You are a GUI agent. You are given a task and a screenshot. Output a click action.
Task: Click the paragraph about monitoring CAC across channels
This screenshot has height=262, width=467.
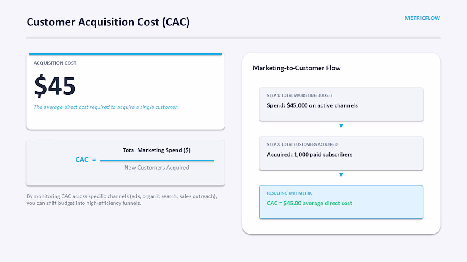(122, 200)
